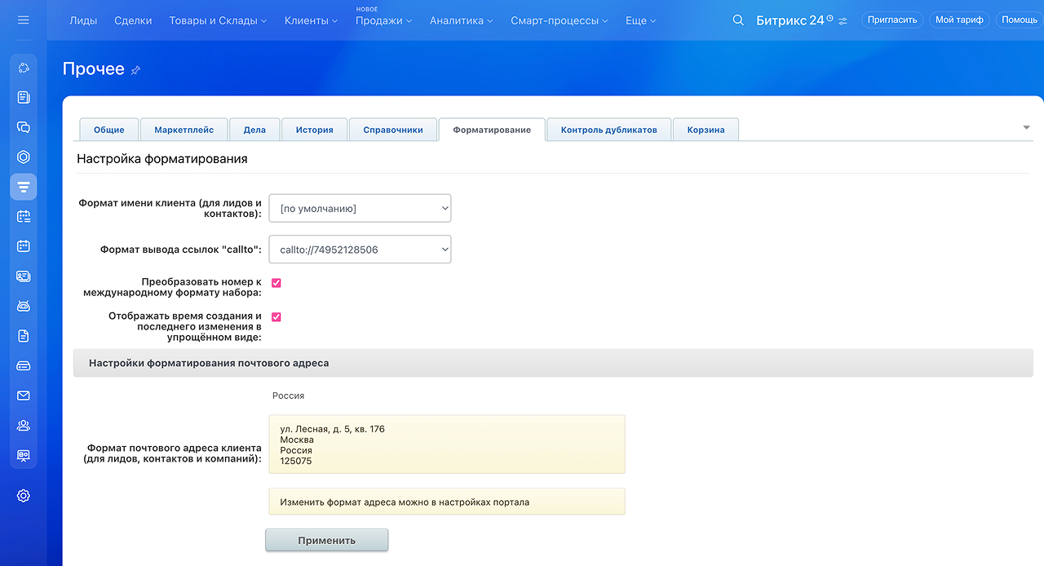The width and height of the screenshot is (1044, 566).
Task: Open the chat bubbles icon in sidebar
Action: coord(24,127)
